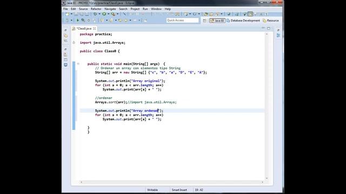Open the Refactor menu
Viewport: 346px width, 194px height.
[96, 9]
